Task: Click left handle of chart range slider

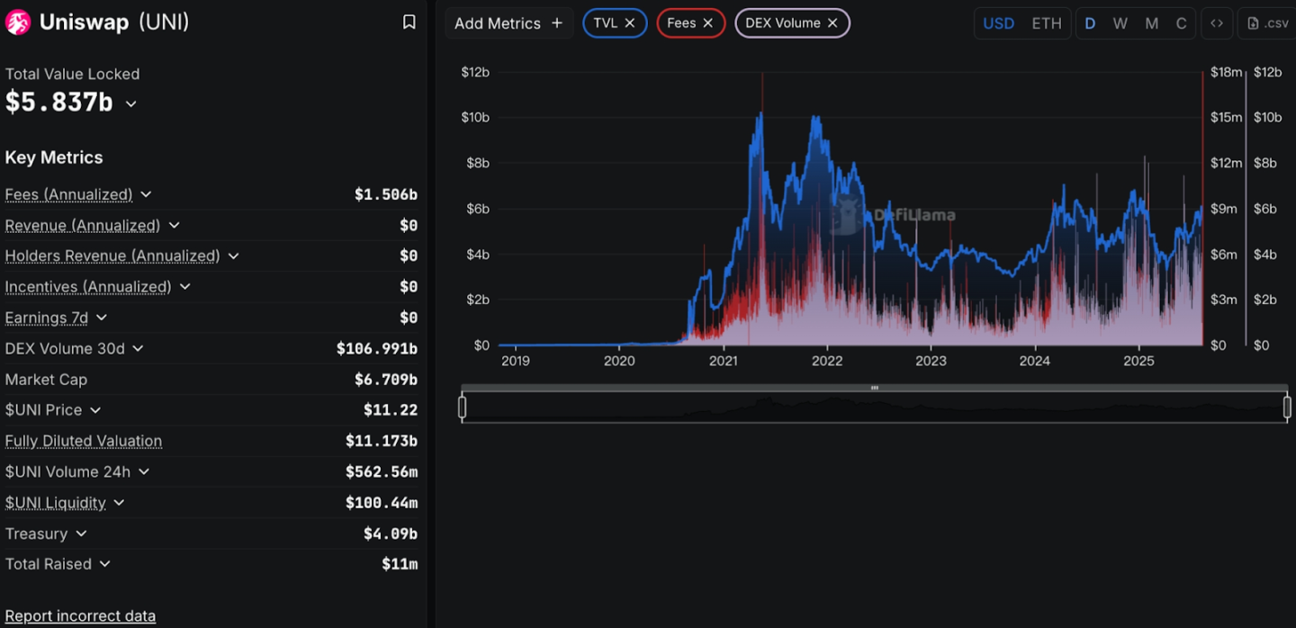Action: [x=463, y=408]
